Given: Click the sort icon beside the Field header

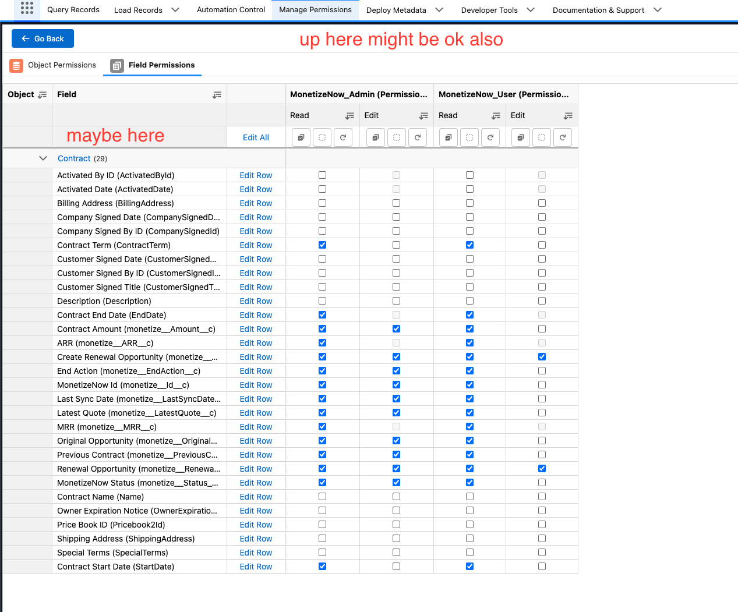Looking at the screenshot, I should click(216, 94).
